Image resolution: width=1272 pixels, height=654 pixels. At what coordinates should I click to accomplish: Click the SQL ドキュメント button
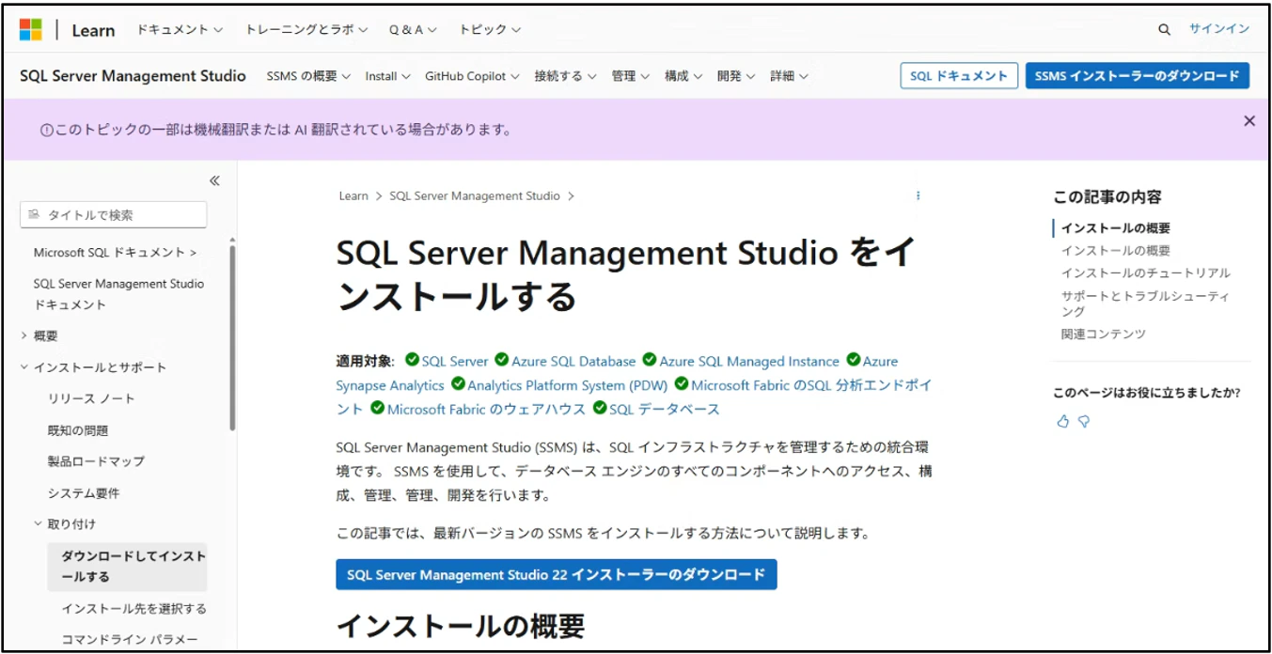pos(959,76)
